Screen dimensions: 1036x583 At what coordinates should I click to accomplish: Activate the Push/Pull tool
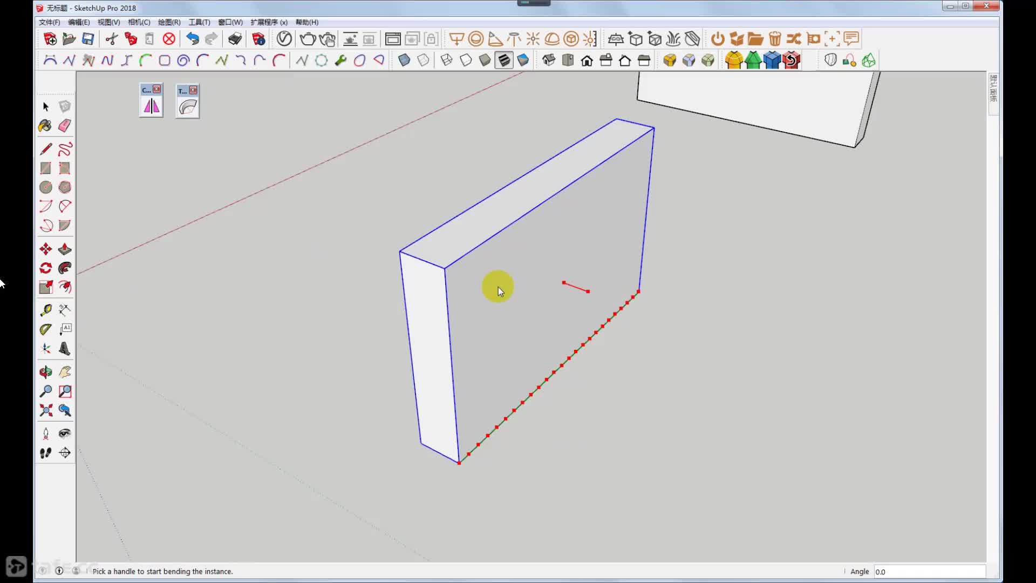65,249
